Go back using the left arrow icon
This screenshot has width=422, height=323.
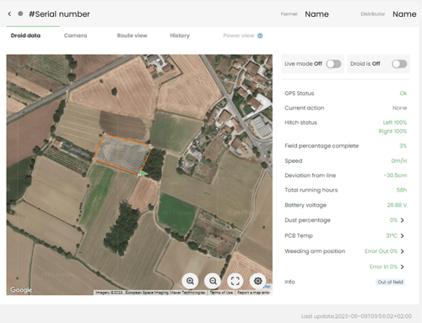coord(9,13)
